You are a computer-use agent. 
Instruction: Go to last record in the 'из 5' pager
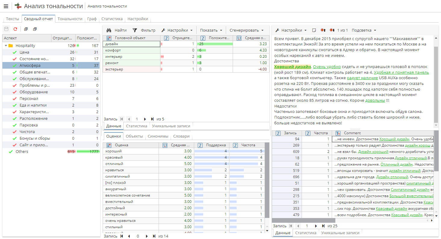point(152,119)
